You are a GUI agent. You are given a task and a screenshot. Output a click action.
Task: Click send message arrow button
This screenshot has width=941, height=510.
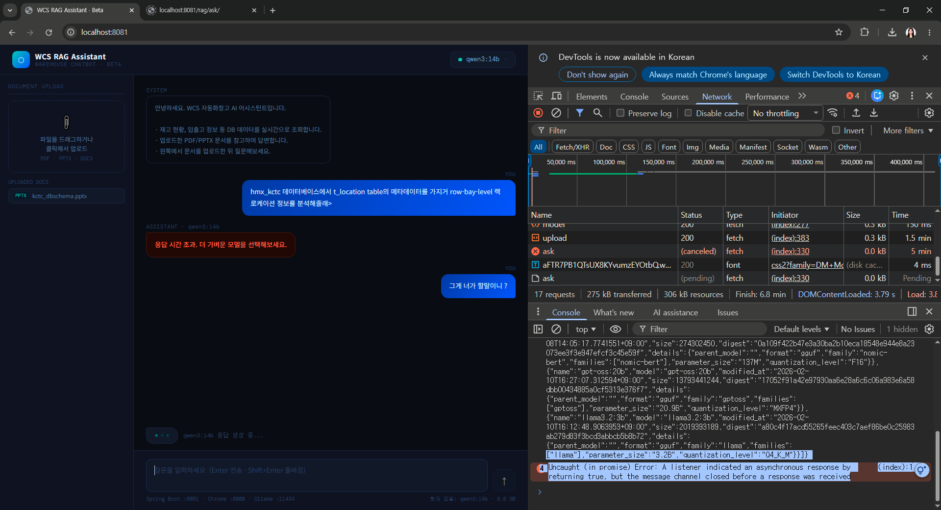coord(504,481)
